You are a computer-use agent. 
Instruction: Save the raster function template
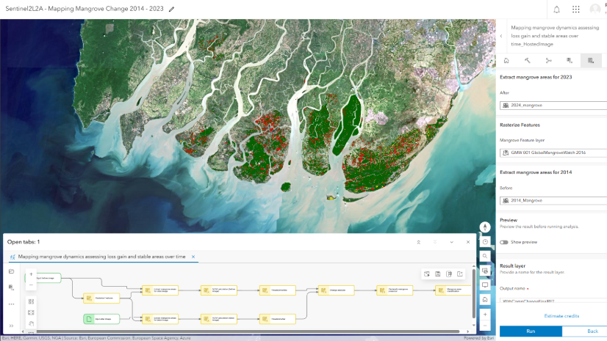438,274
